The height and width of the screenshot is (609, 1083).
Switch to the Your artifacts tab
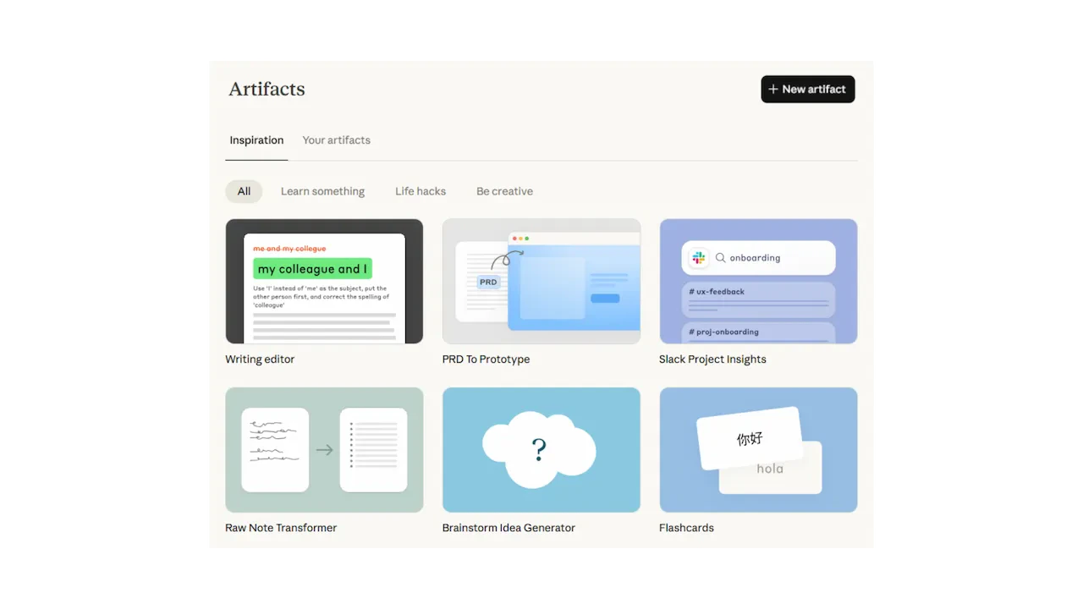(x=336, y=140)
